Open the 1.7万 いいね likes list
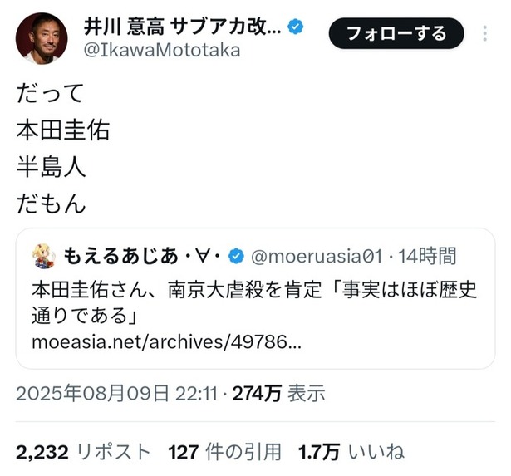This screenshot has height=476, width=511. (x=351, y=452)
